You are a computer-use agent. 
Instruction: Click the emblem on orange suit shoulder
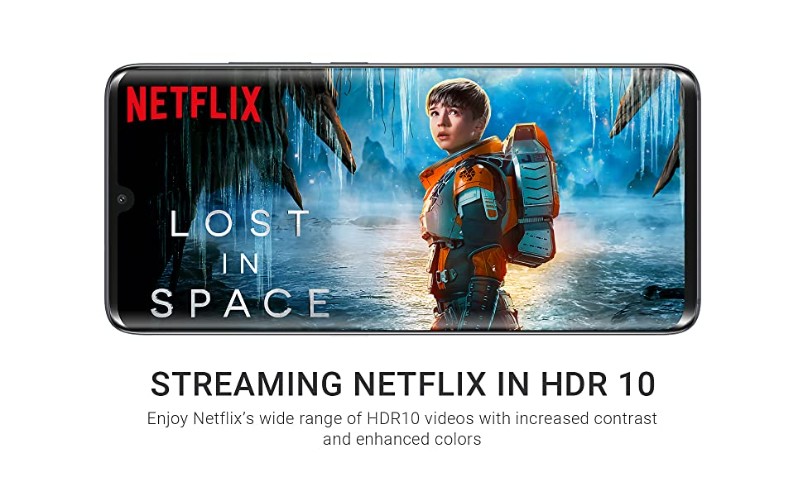tap(467, 174)
